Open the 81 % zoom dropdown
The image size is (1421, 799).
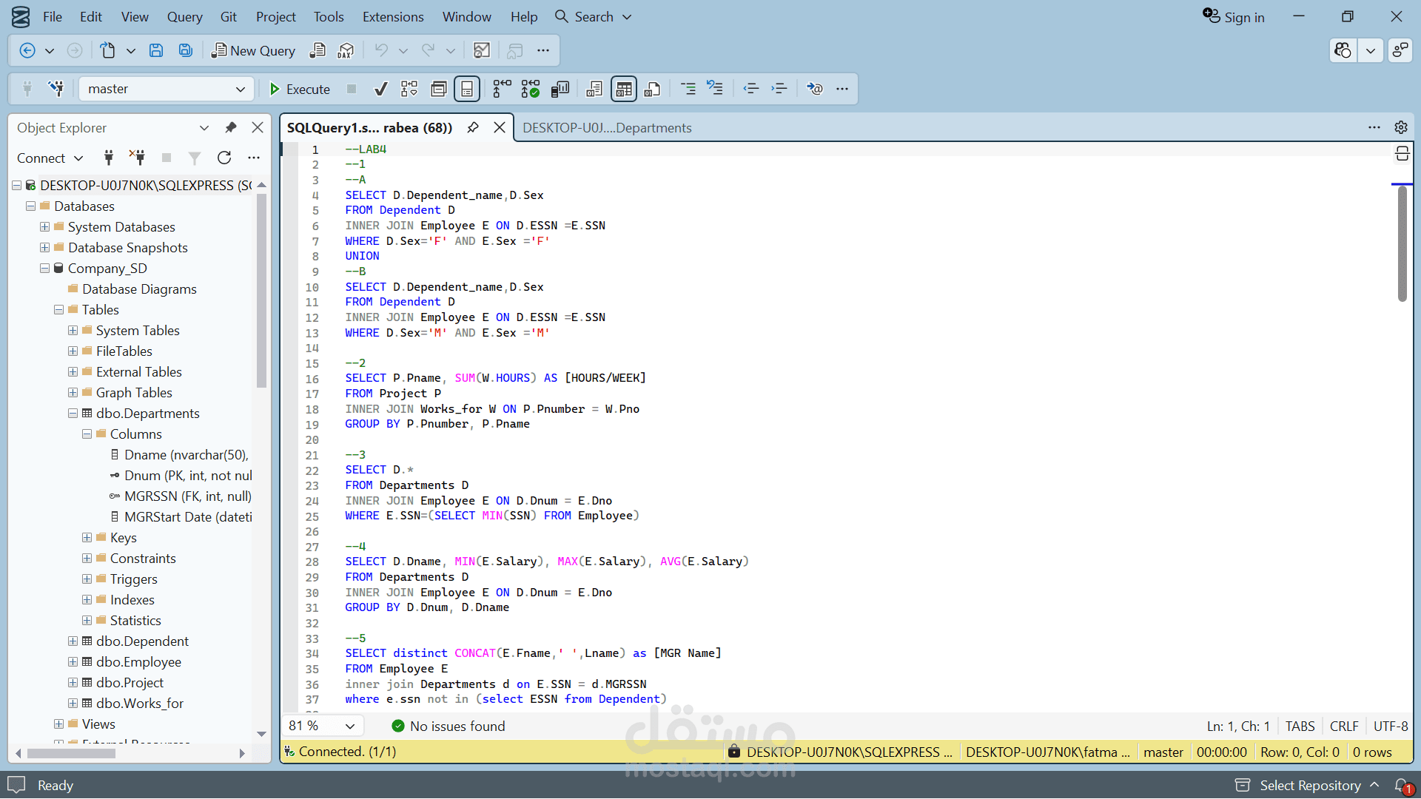coord(323,726)
